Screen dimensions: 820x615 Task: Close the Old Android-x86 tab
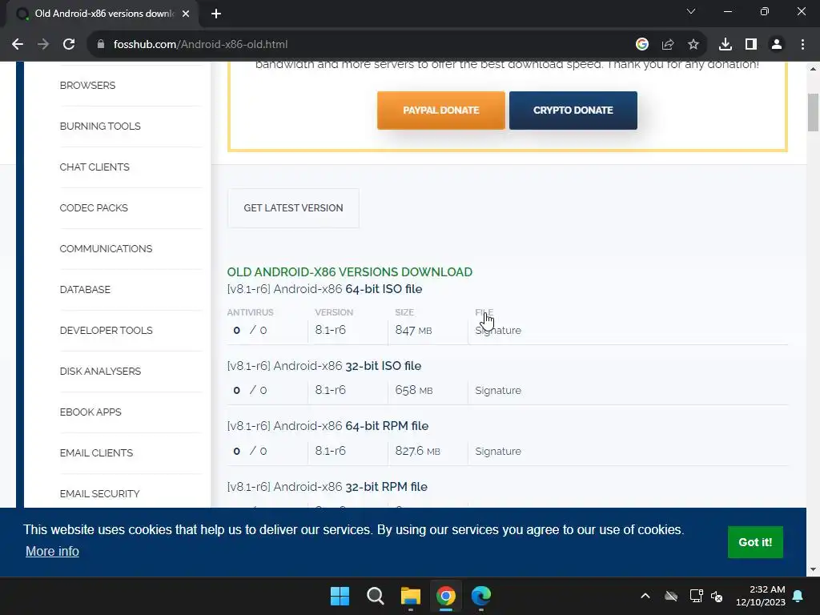186,14
